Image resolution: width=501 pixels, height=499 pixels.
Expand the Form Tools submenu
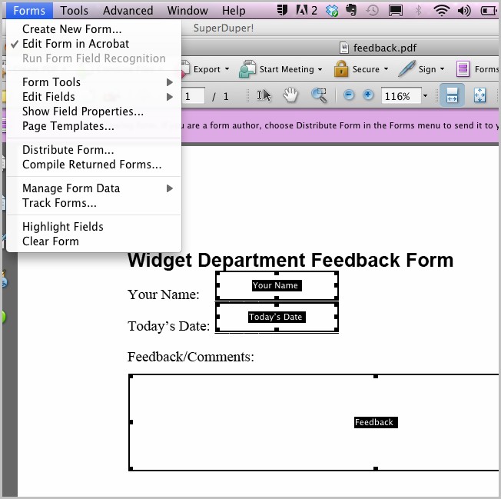click(94, 82)
